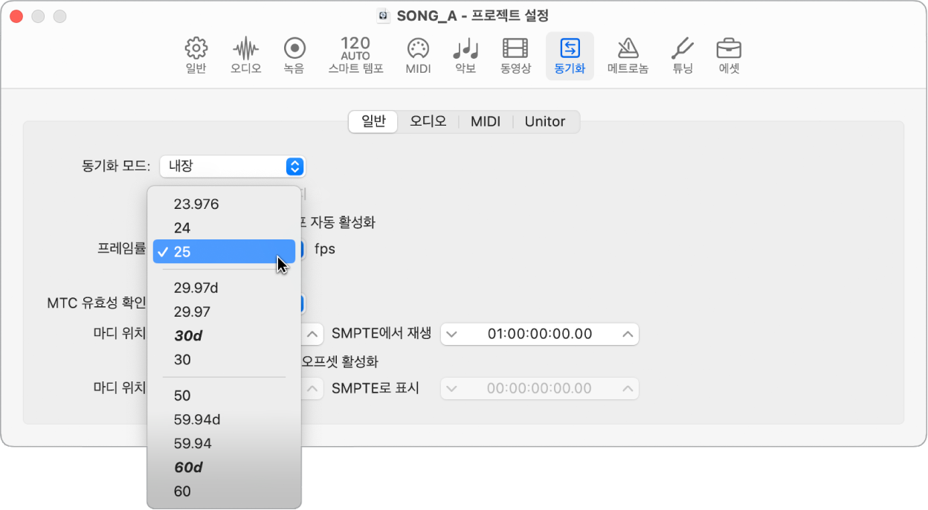Open the Recording (녹음) settings icon
Viewport: 928px width, 510px height.
click(x=295, y=56)
